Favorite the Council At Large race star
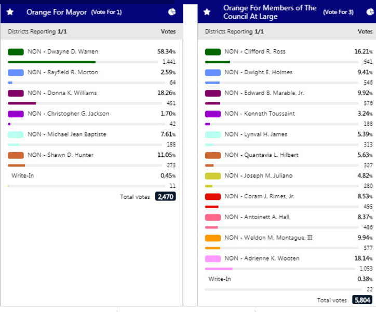Image resolution: width=376 pixels, height=312 pixels. pyautogui.click(x=207, y=12)
